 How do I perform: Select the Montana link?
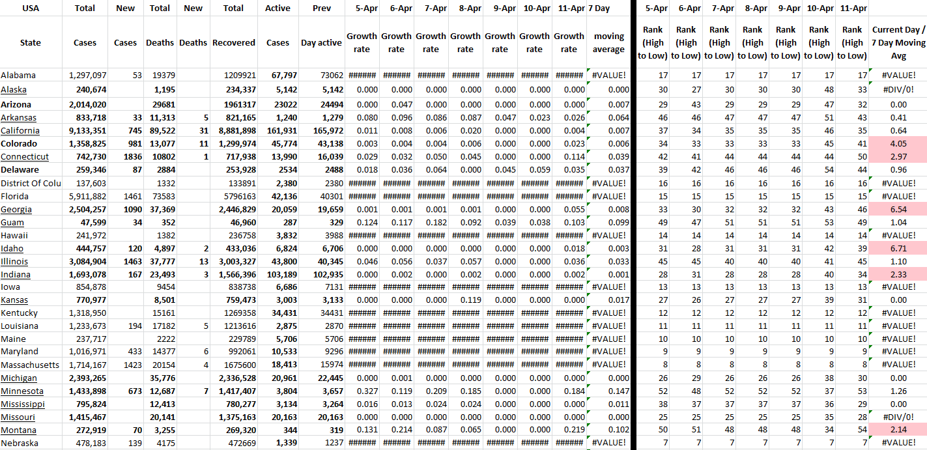(x=18, y=430)
